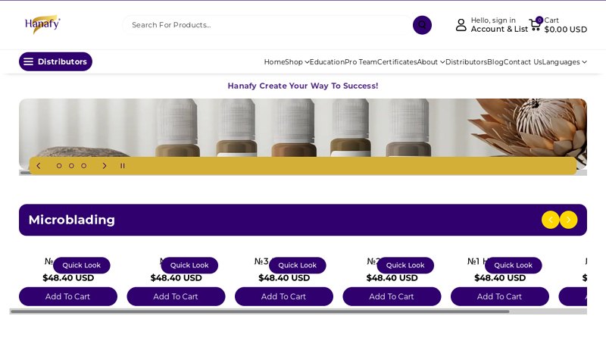This screenshot has height=341, width=606.
Task: Advance to next banner slide
Action: [x=105, y=166]
